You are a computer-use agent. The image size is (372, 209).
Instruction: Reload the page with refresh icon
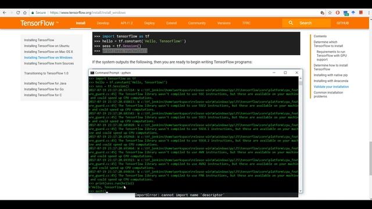[18, 13]
